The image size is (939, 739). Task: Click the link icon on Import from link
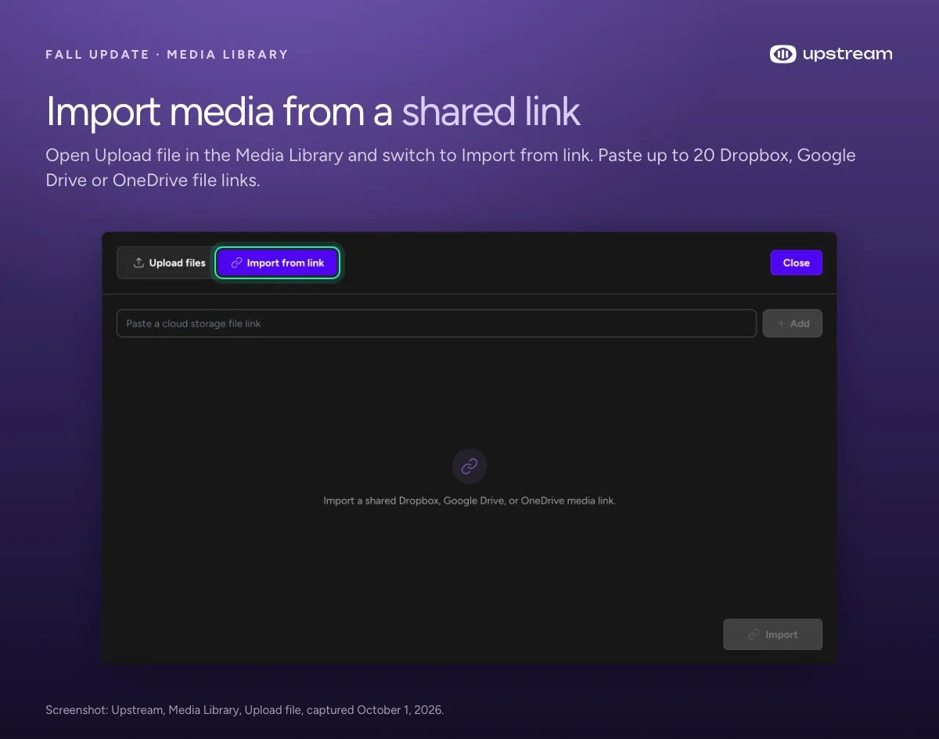(236, 263)
